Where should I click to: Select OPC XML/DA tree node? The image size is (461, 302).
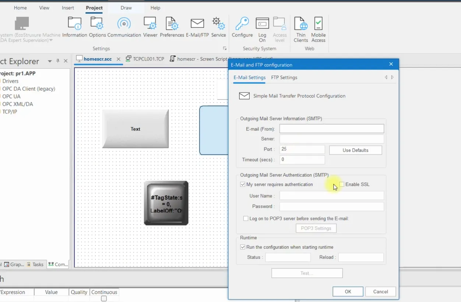(17, 104)
